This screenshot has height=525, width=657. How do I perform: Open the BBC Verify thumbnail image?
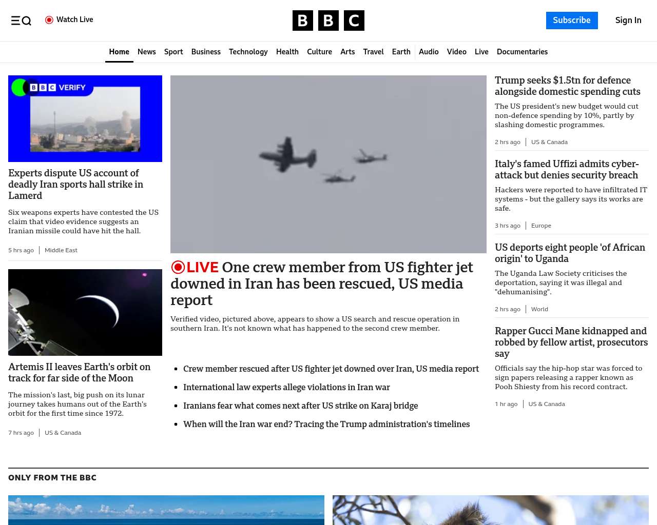(x=85, y=118)
